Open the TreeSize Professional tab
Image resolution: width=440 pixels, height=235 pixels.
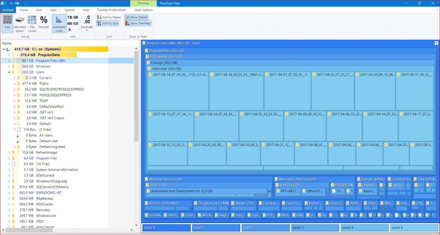pos(111,10)
